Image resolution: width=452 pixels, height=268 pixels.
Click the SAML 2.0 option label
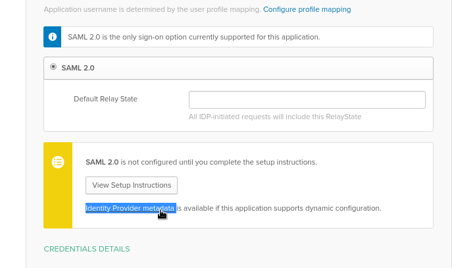click(78, 68)
